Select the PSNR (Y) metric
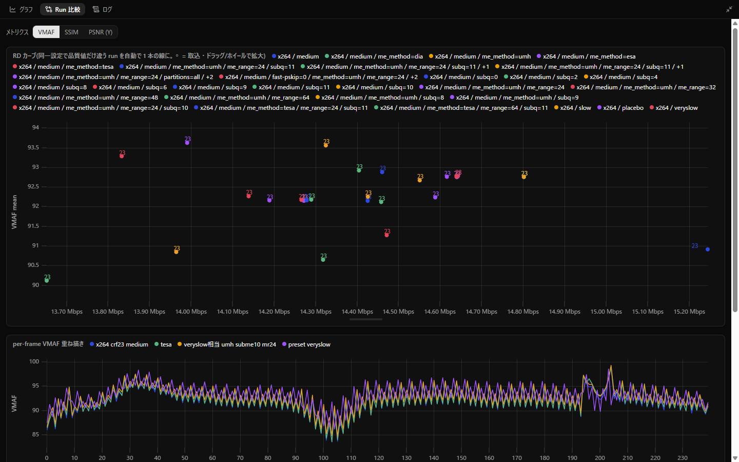Viewport: 739px width, 462px height. [x=101, y=32]
